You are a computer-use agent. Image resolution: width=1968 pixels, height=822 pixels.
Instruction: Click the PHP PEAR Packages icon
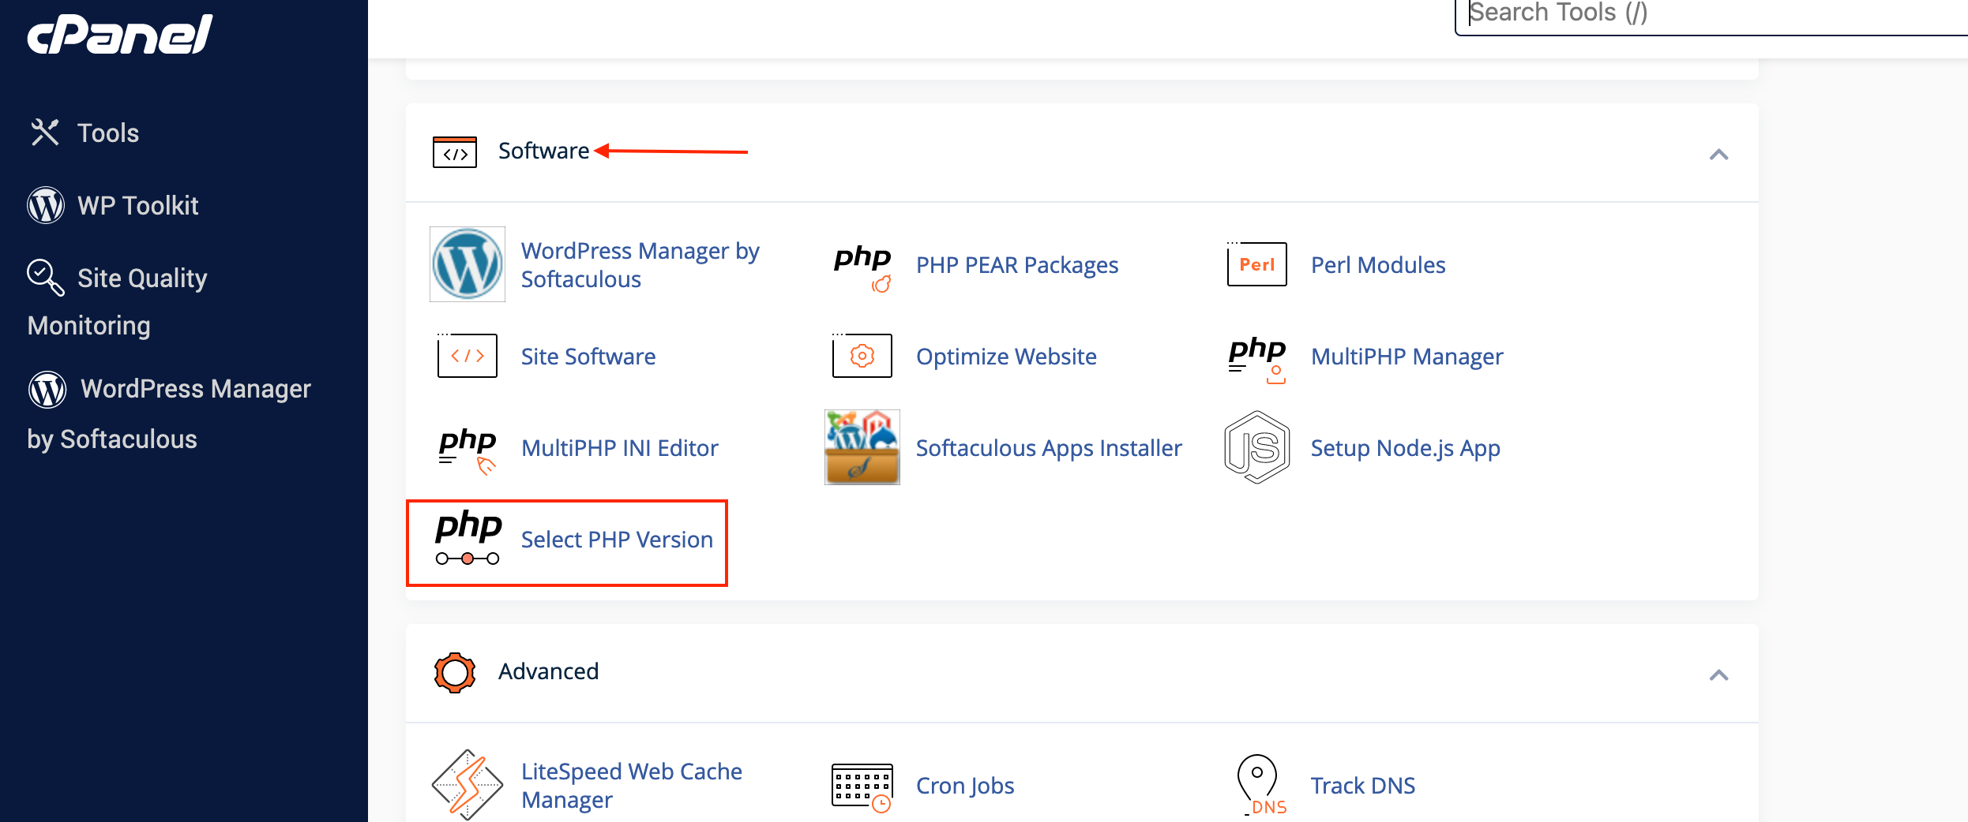[862, 267]
